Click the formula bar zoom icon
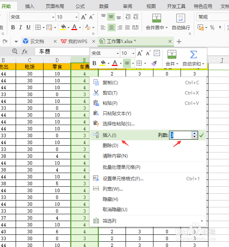 click(x=15, y=51)
